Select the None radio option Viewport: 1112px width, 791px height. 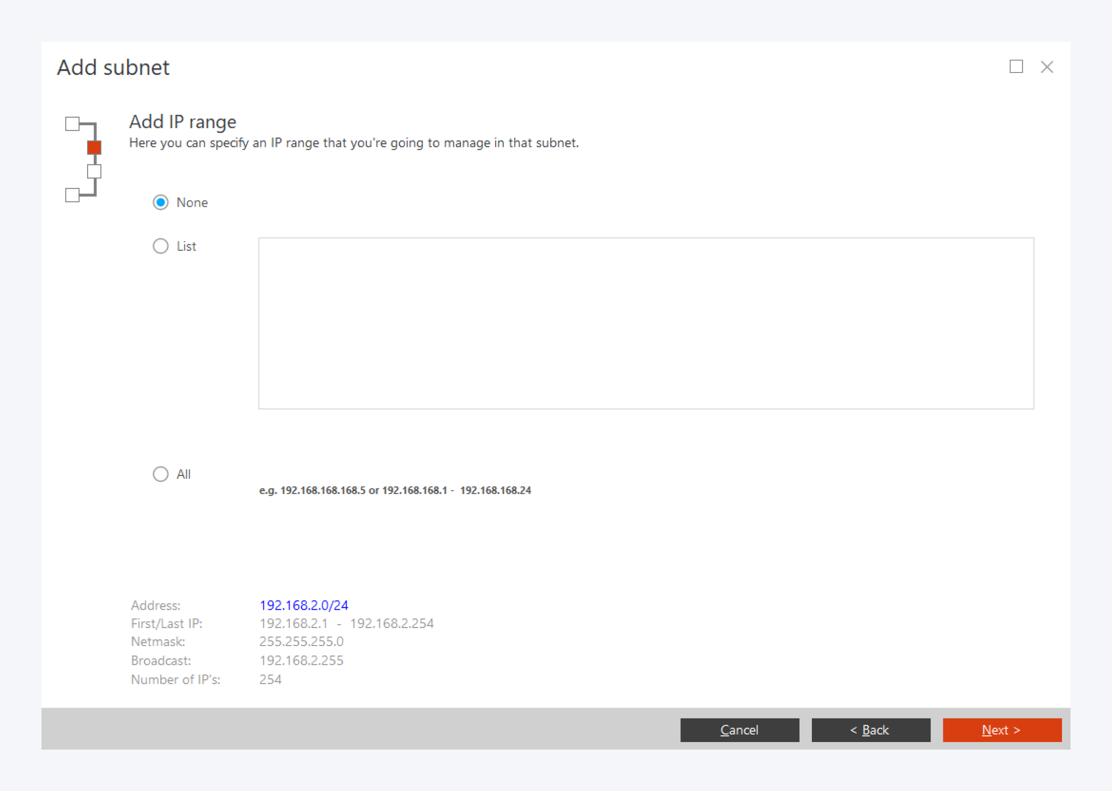click(x=161, y=202)
